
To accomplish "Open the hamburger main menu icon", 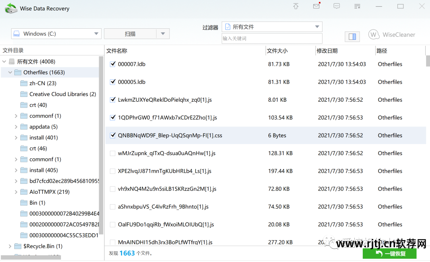I will click(x=357, y=6).
